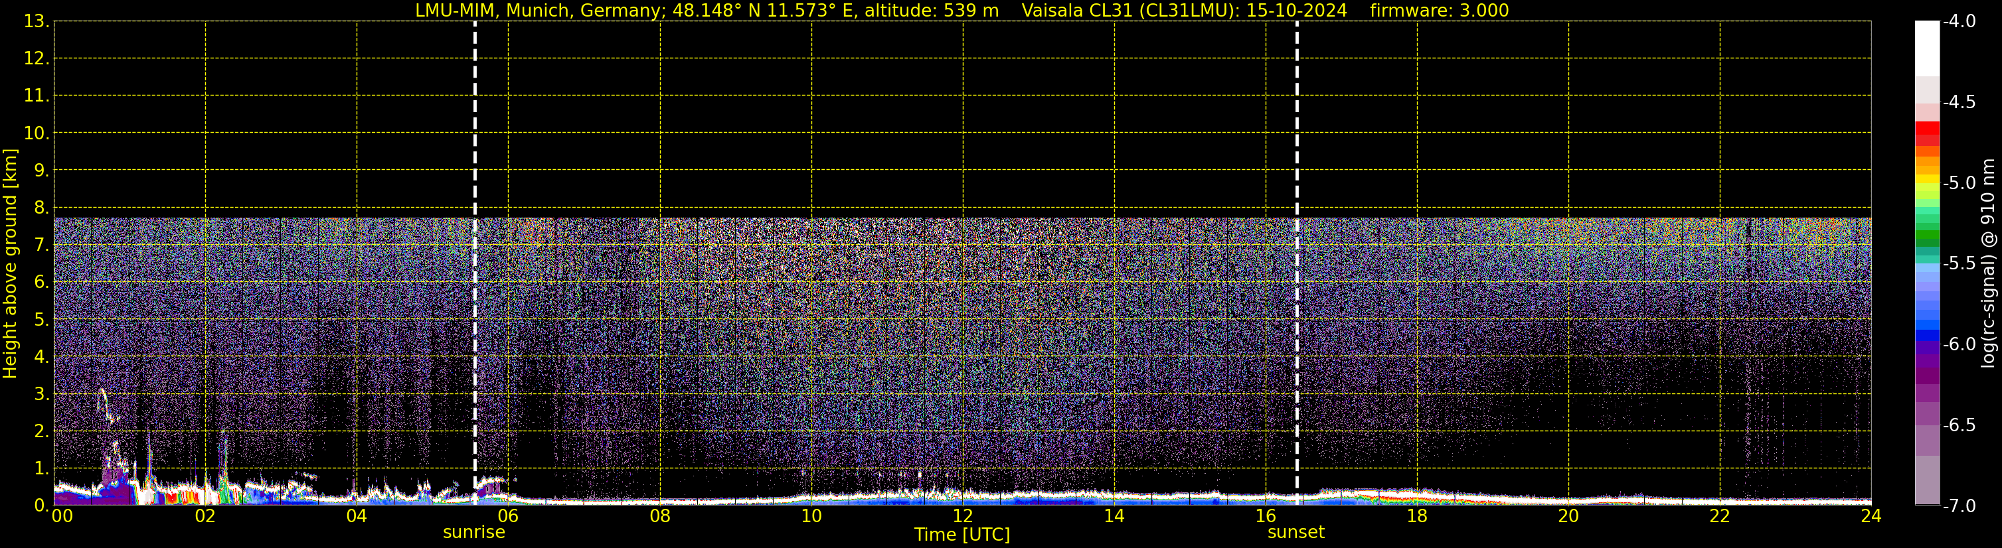Click the '5.' height axis tick label
The image size is (2002, 548).
point(41,319)
